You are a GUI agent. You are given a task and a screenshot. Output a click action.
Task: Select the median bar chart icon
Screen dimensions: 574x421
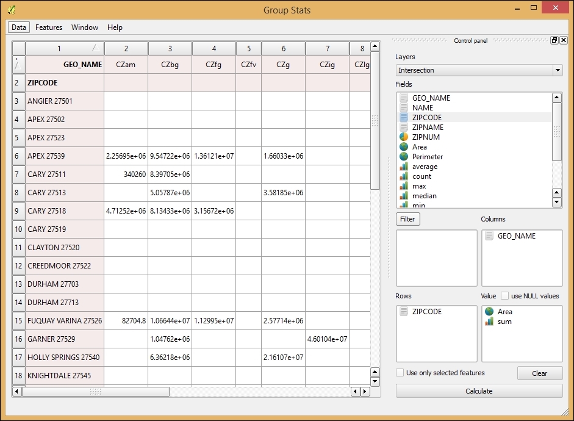pyautogui.click(x=403, y=196)
